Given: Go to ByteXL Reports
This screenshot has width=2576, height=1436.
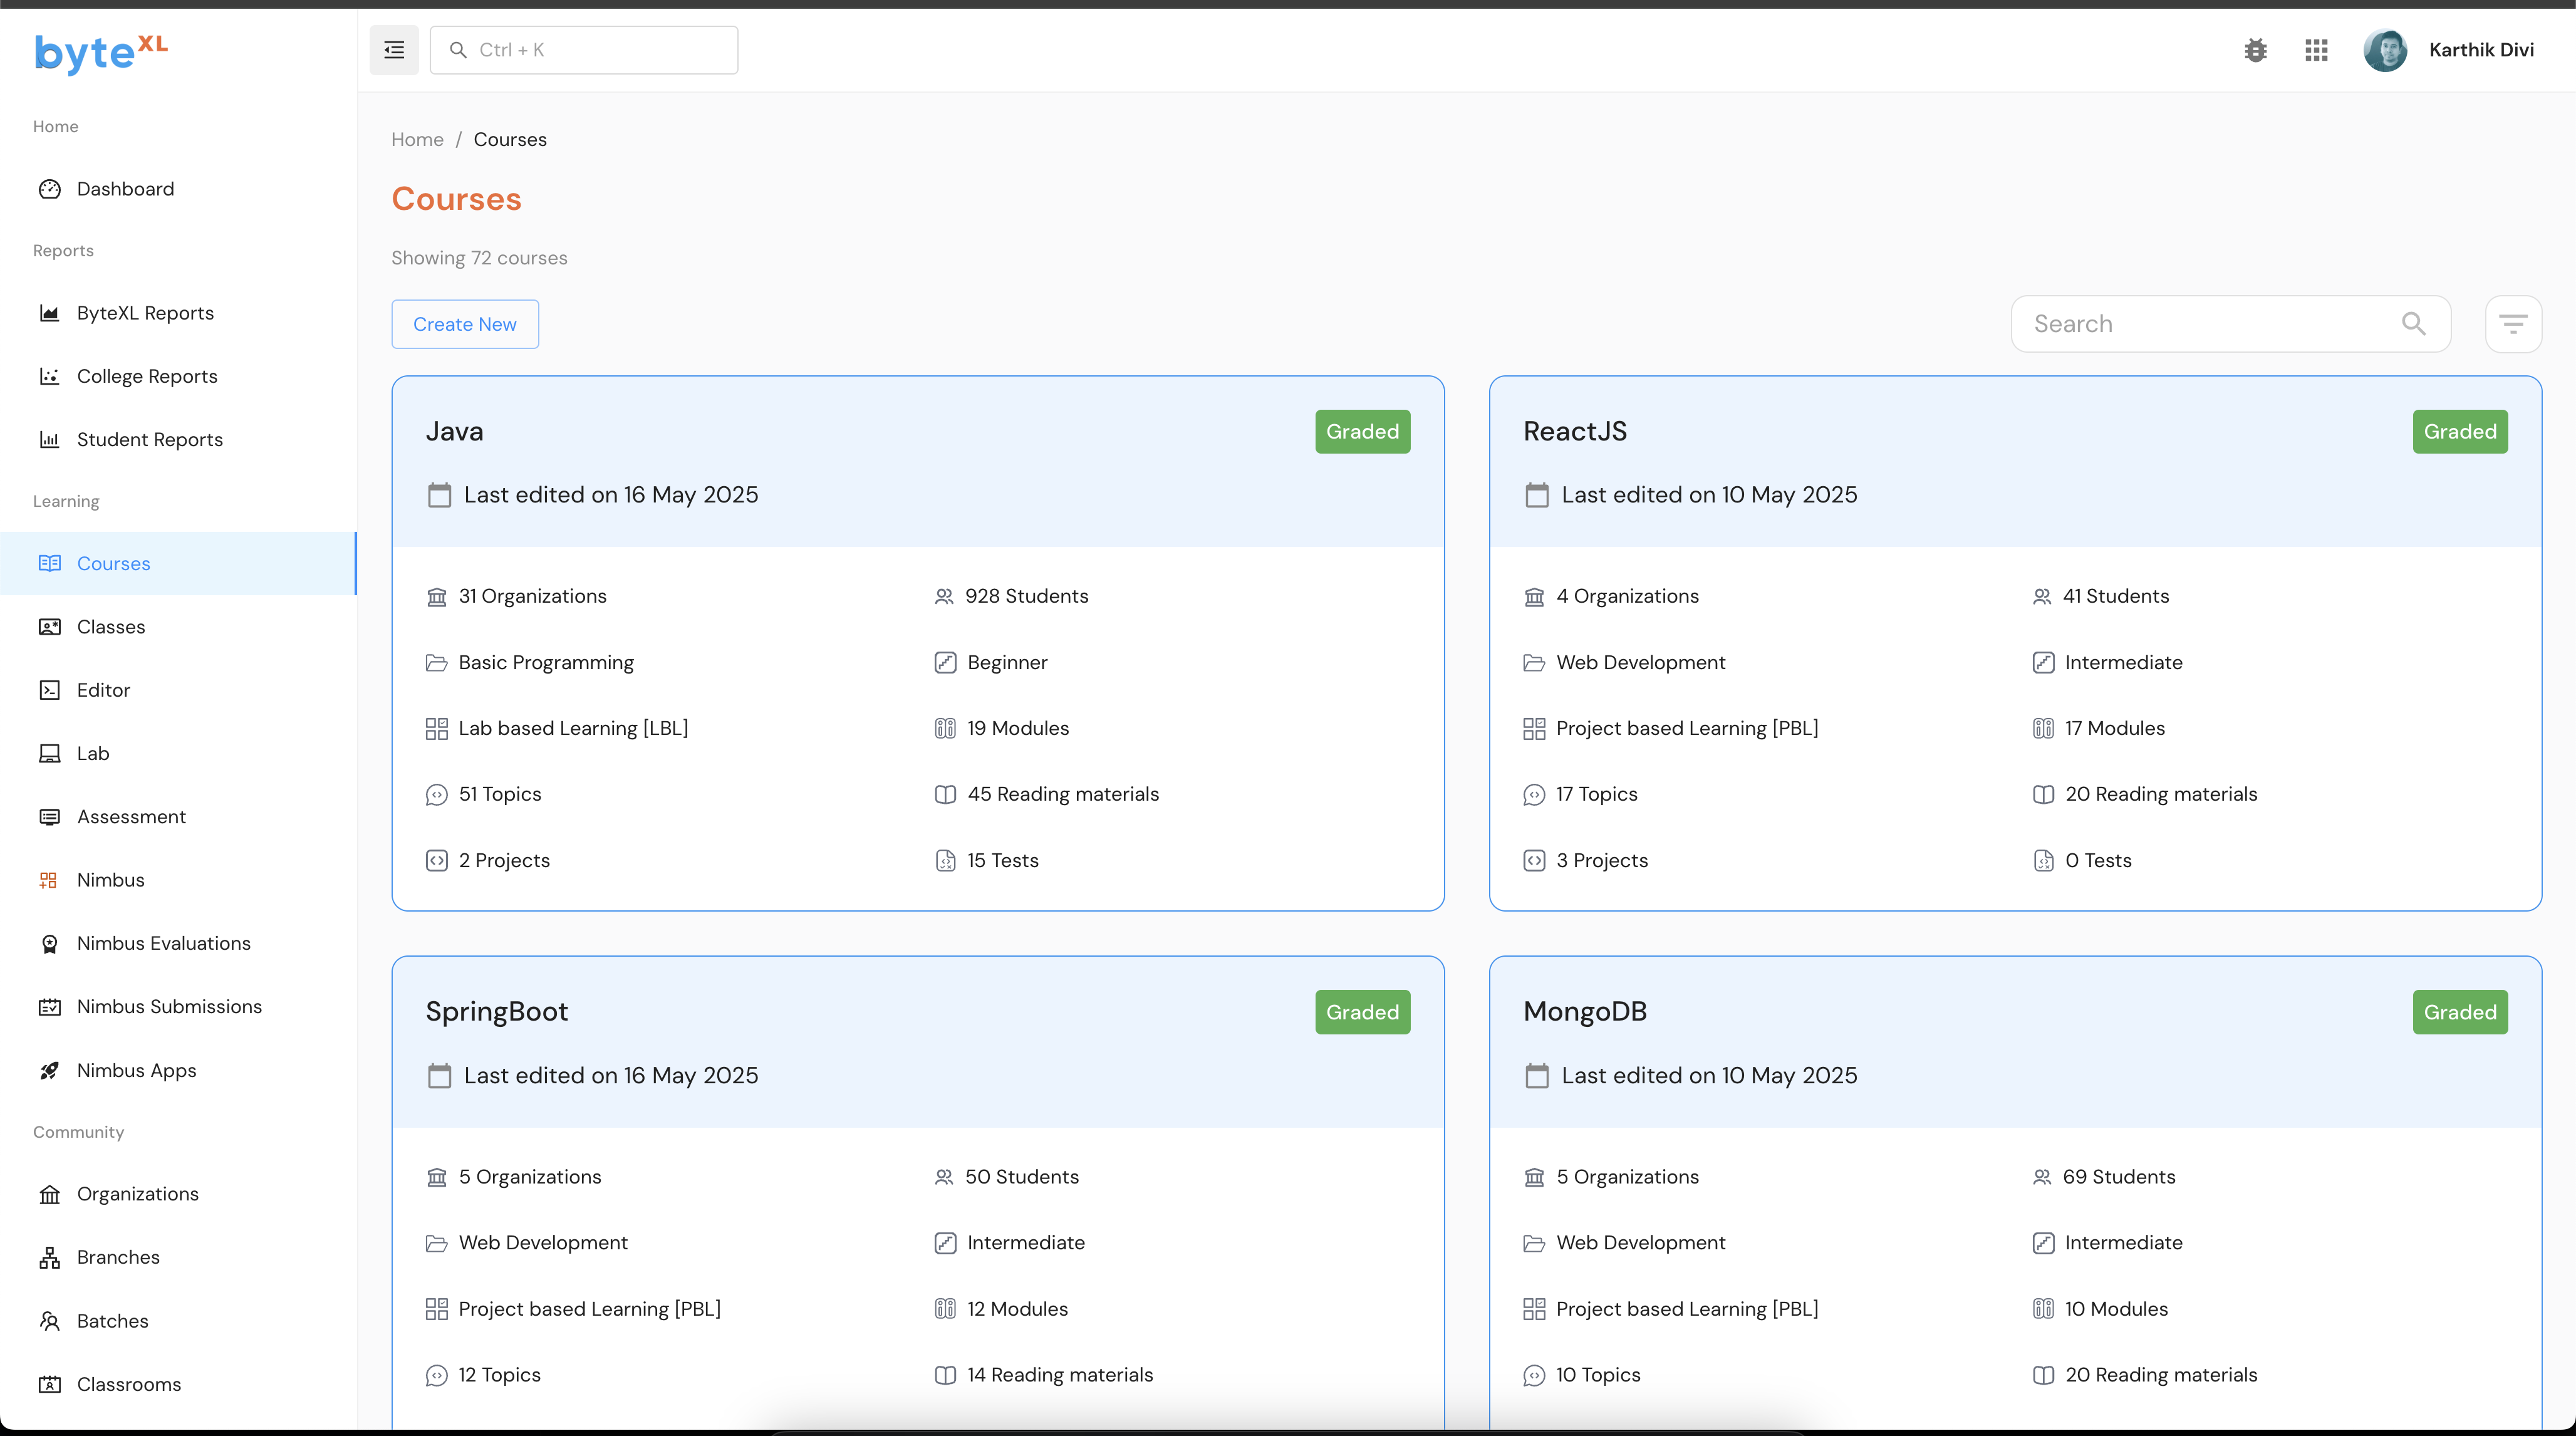Looking at the screenshot, I should coord(145,313).
